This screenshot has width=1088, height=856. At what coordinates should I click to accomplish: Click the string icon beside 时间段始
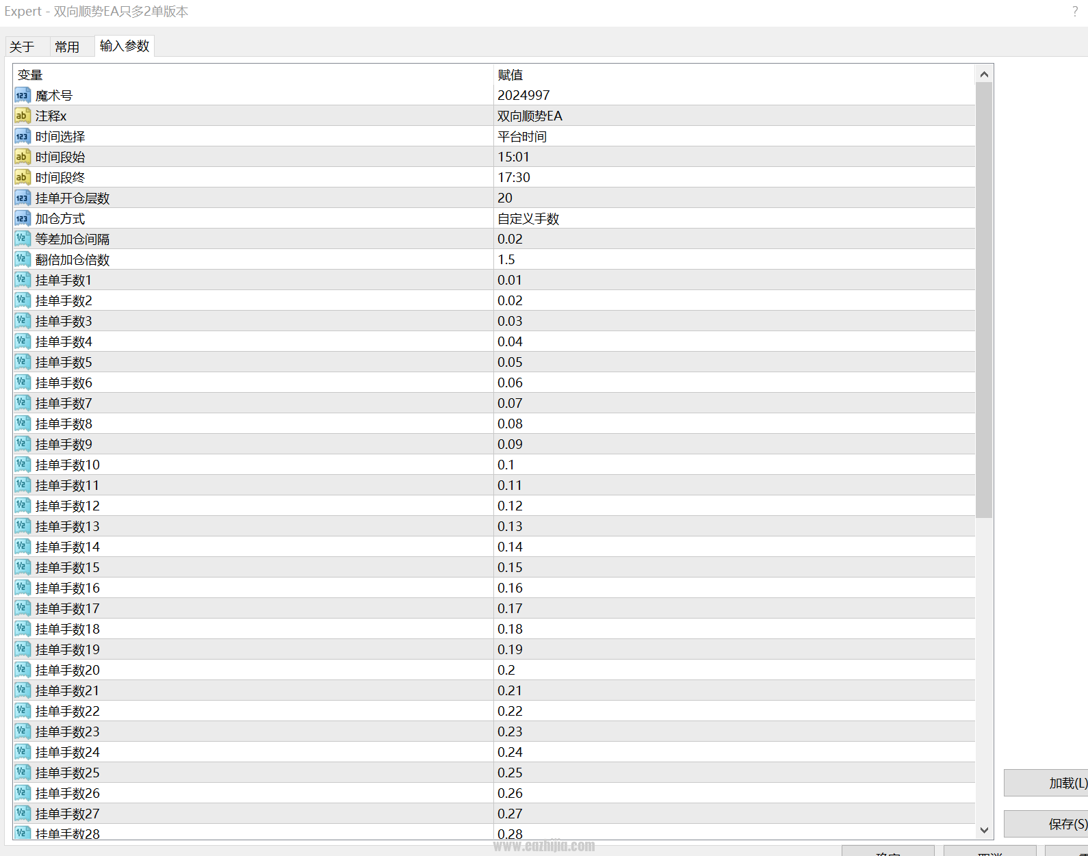pyautogui.click(x=23, y=157)
